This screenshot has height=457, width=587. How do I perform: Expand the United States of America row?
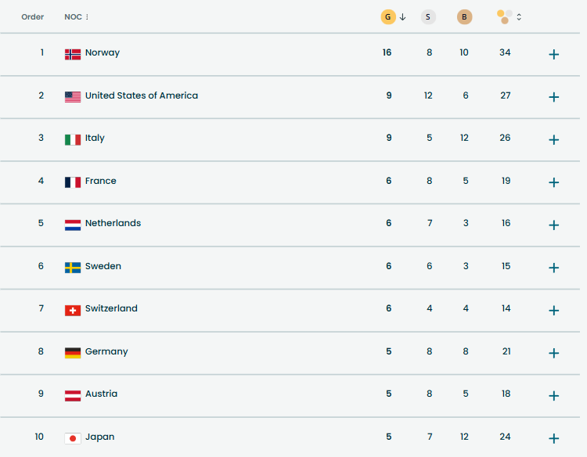[x=554, y=97]
